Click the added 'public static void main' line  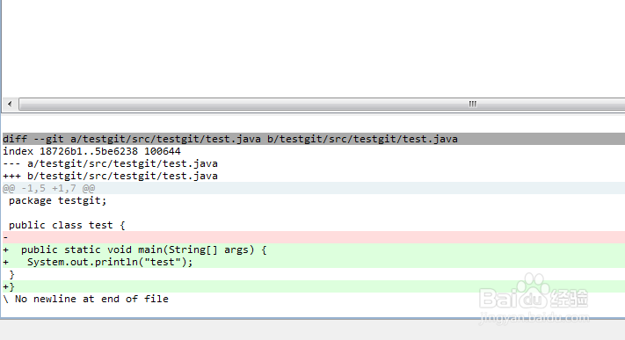tap(314, 250)
